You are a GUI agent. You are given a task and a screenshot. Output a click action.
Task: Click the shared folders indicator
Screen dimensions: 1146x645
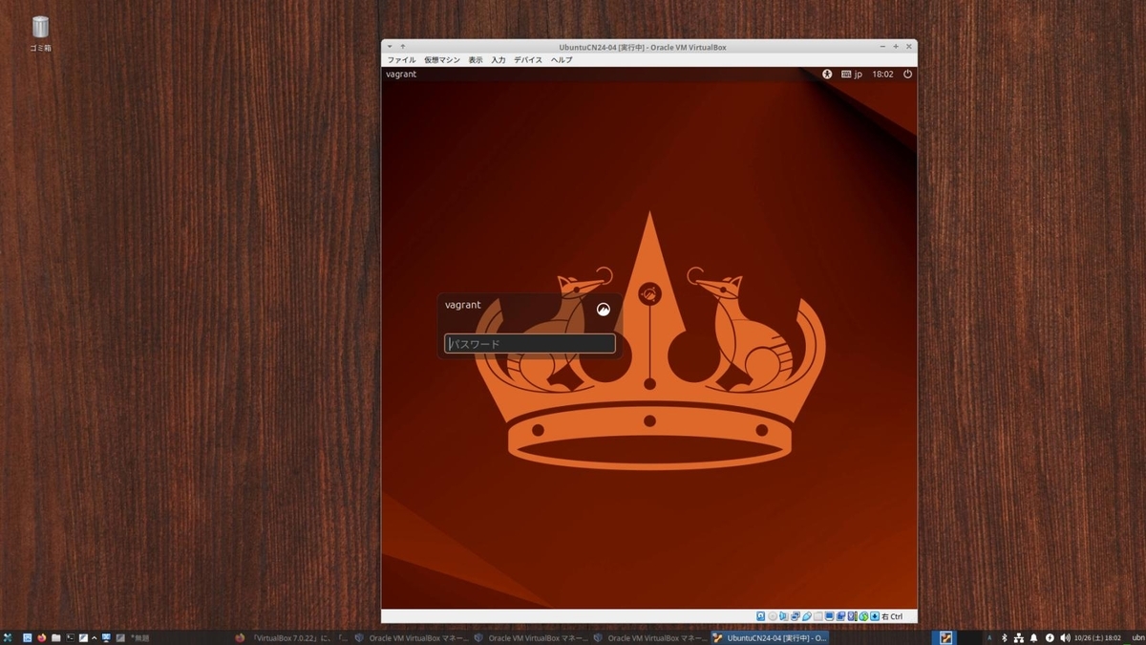(818, 616)
